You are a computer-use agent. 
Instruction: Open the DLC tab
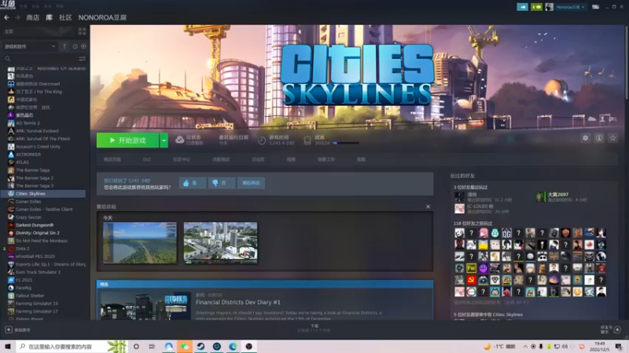pyautogui.click(x=147, y=159)
